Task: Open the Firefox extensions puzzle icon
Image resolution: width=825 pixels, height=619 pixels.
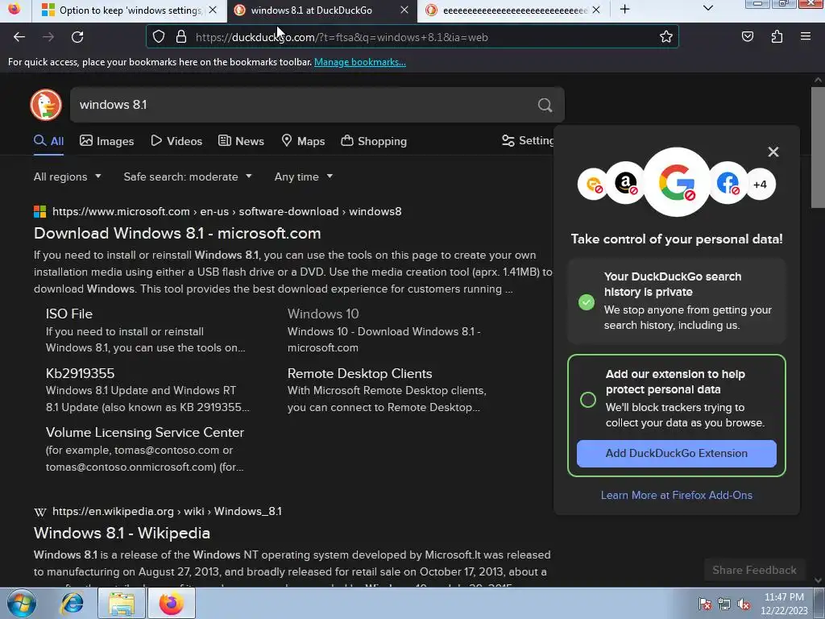Action: [x=777, y=37]
